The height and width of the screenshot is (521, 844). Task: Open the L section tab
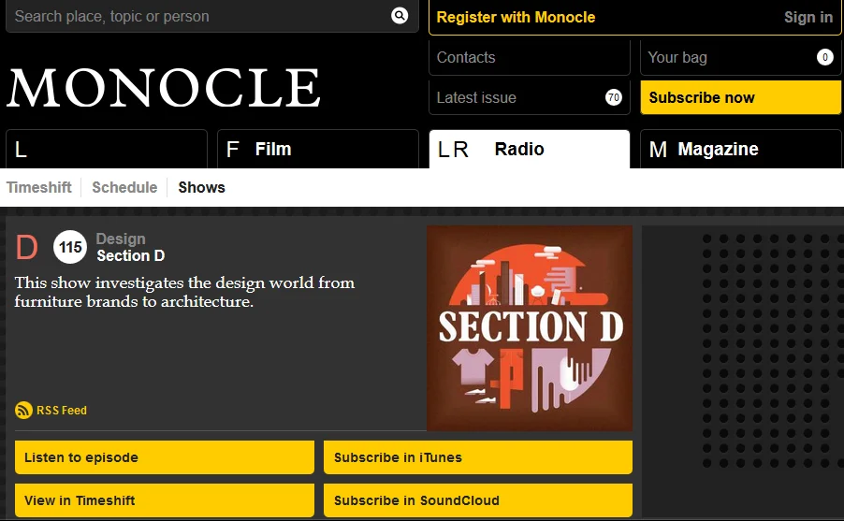(107, 149)
